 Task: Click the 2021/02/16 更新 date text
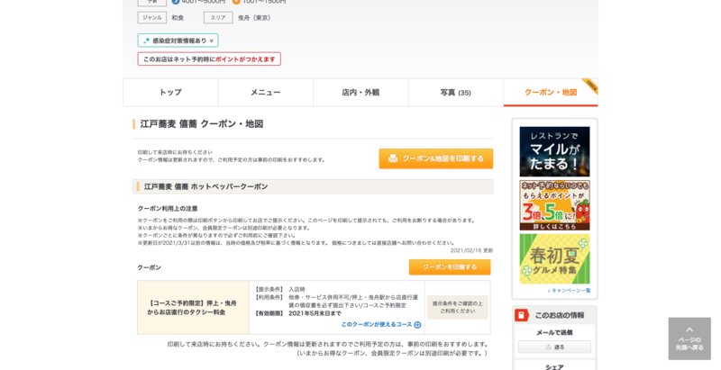pos(471,250)
